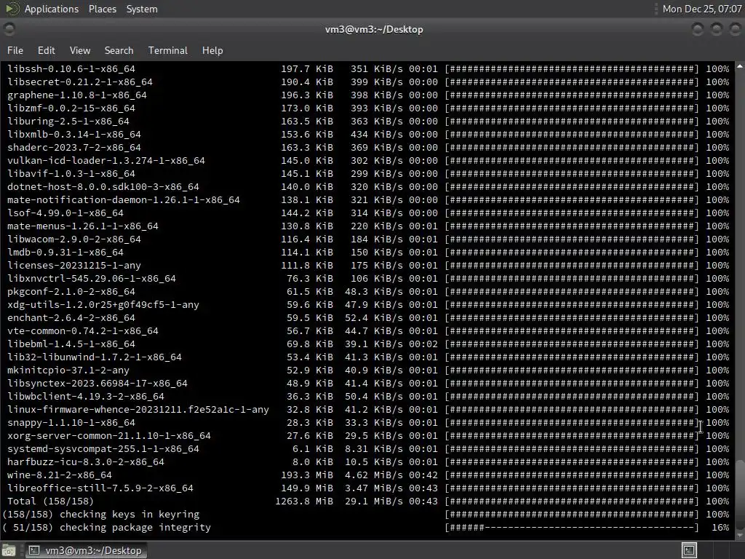Click xorg-server-common-21.1.10-1-x86_64 text

(109, 436)
